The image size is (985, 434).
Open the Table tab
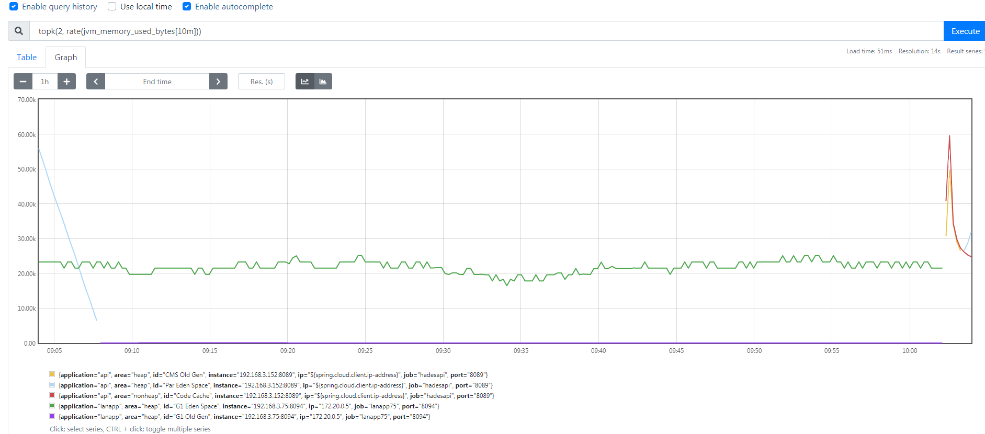click(x=27, y=57)
